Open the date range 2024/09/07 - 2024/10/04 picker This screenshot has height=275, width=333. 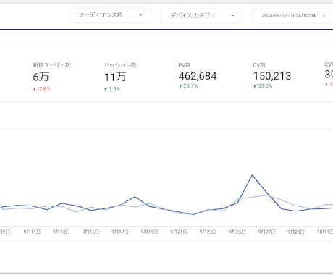[292, 16]
